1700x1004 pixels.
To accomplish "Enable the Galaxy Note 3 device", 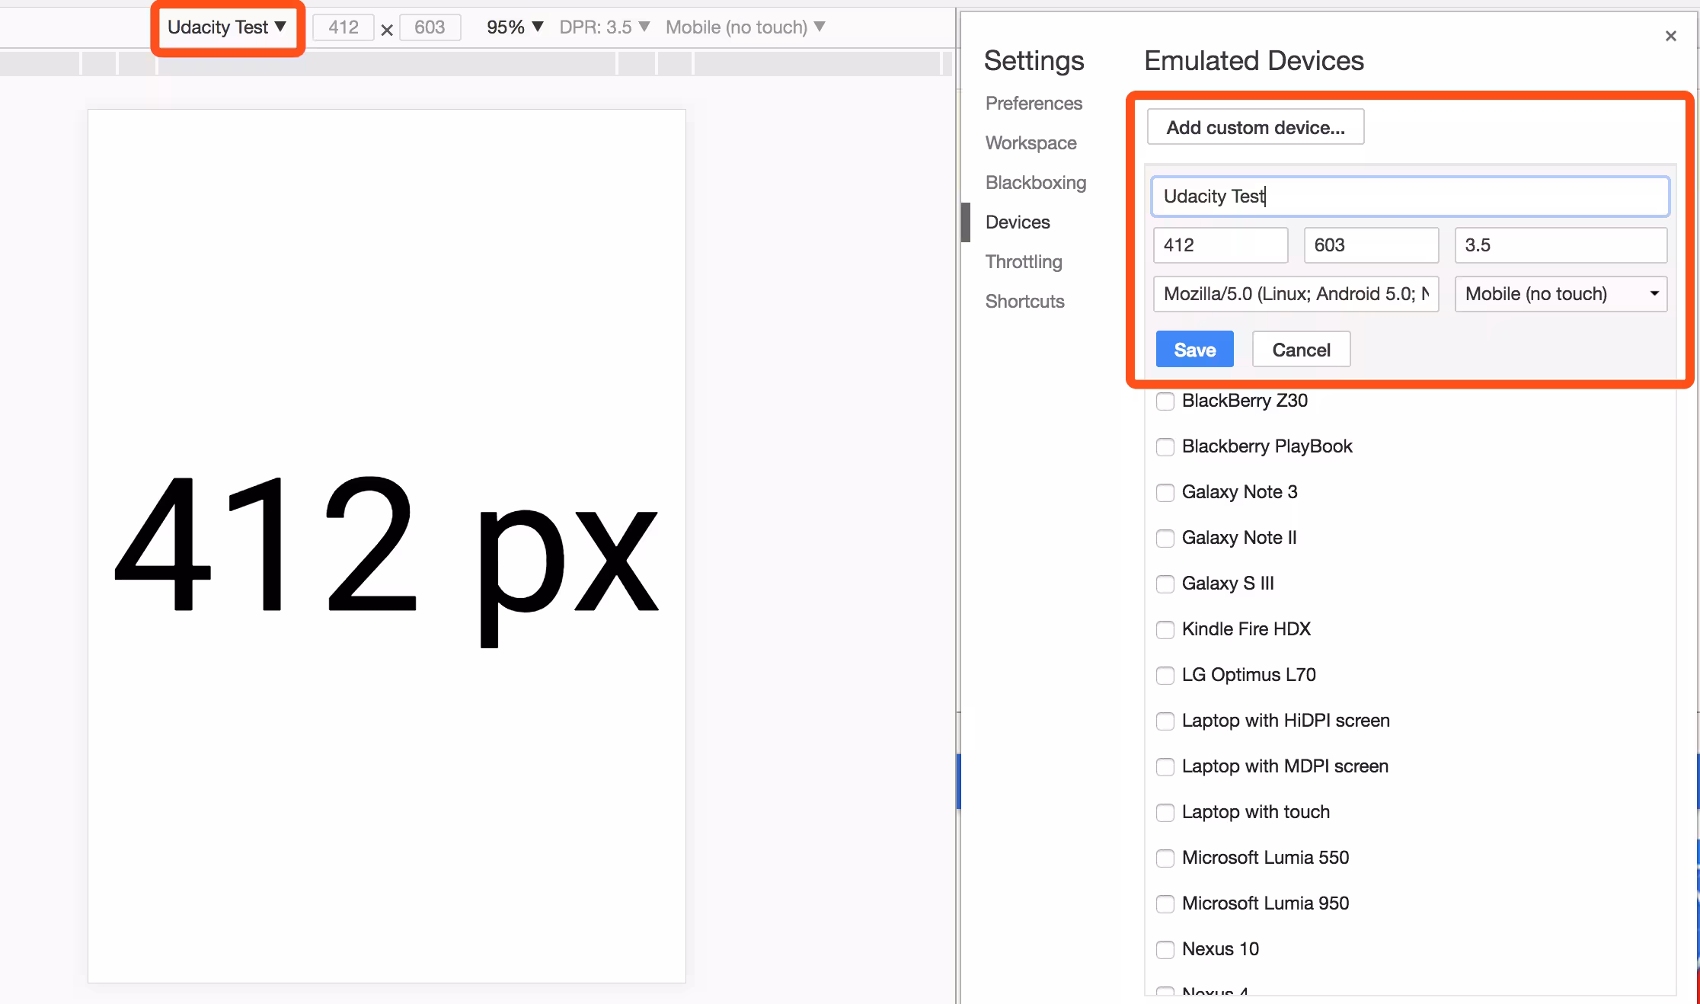I will click(1165, 493).
